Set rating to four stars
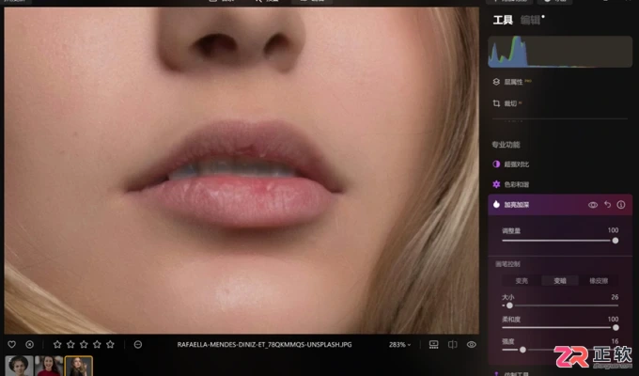This screenshot has height=376, width=639. pos(97,345)
